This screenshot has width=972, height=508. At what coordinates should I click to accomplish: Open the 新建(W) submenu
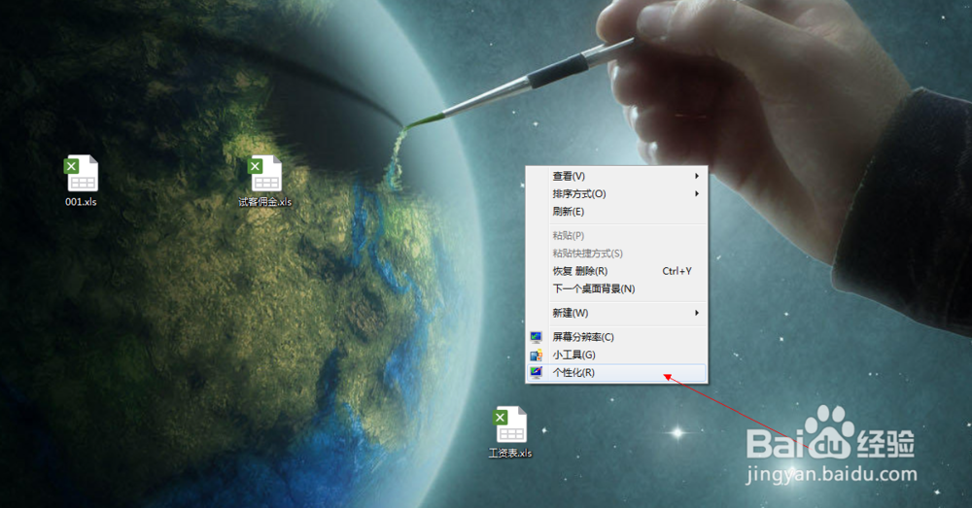pos(616,313)
